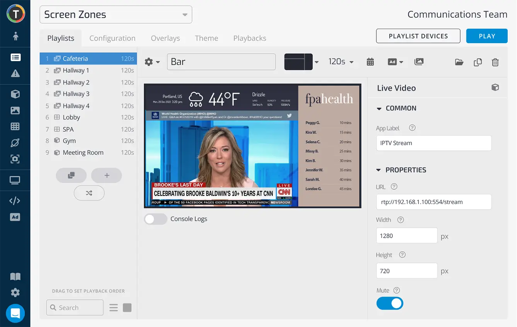The height and width of the screenshot is (327, 517).
Task: Open the alerts warning triangle icon
Action: coord(15,73)
